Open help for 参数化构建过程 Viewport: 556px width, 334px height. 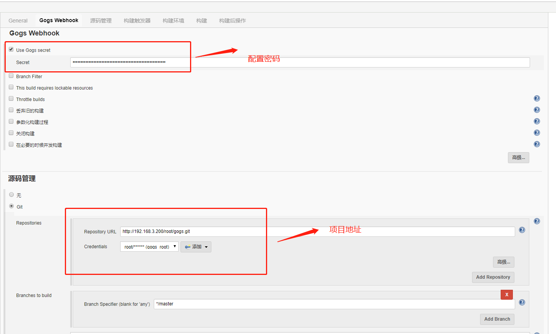click(537, 121)
